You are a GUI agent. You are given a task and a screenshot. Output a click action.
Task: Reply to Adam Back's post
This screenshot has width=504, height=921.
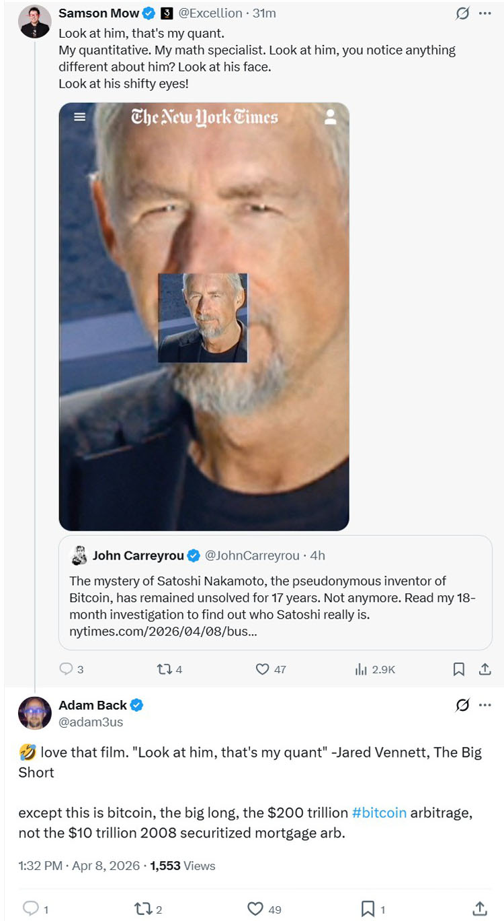tap(31, 909)
